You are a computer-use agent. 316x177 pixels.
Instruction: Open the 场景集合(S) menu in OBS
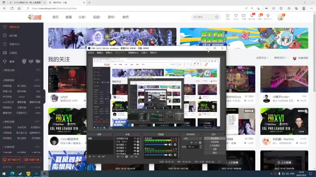(x=133, y=53)
